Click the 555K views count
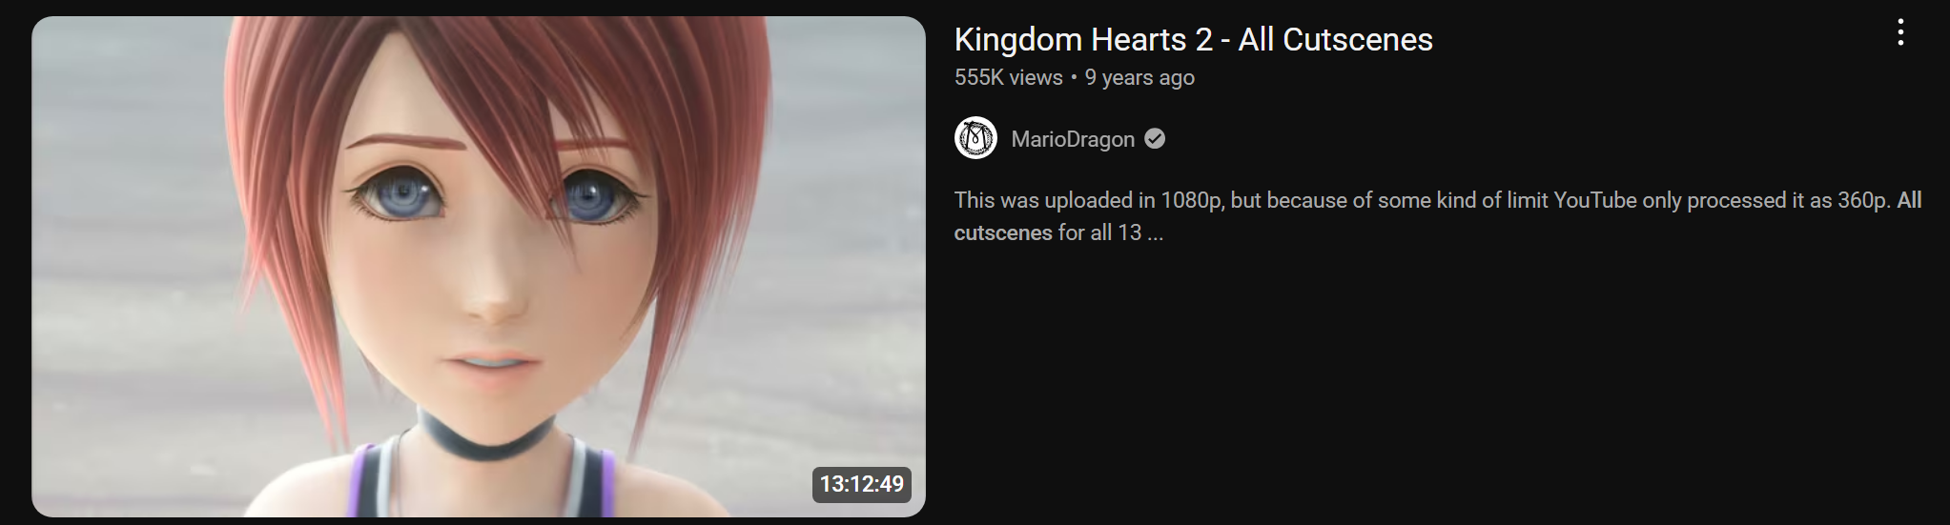 click(x=1008, y=77)
